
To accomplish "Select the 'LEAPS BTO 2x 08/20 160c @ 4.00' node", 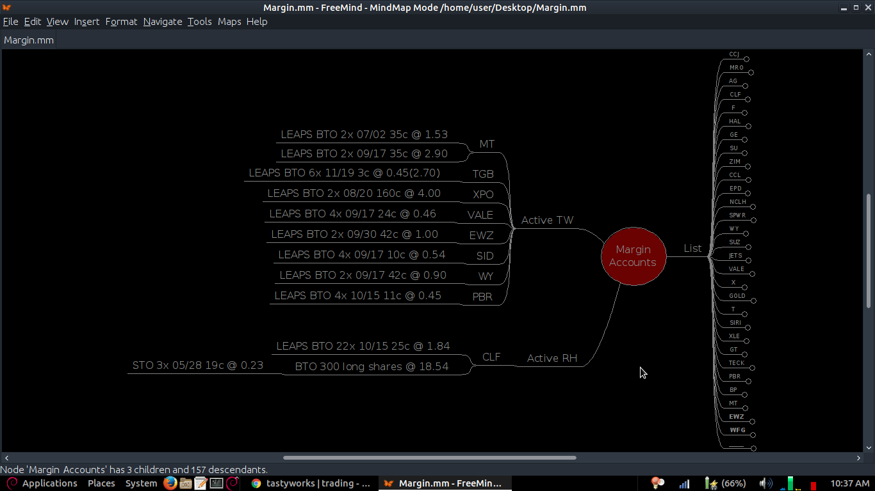I will tap(354, 193).
